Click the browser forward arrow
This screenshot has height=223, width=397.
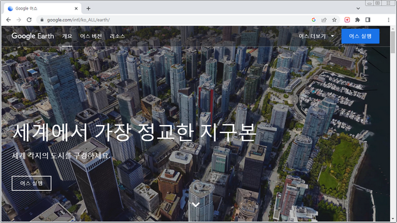point(19,20)
